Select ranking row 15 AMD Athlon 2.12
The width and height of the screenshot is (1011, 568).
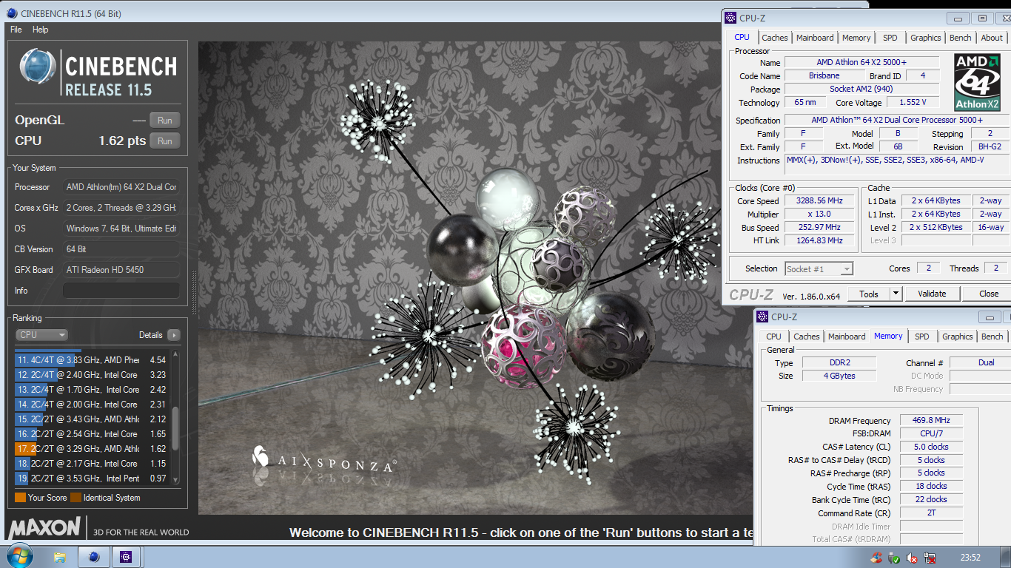coord(92,419)
